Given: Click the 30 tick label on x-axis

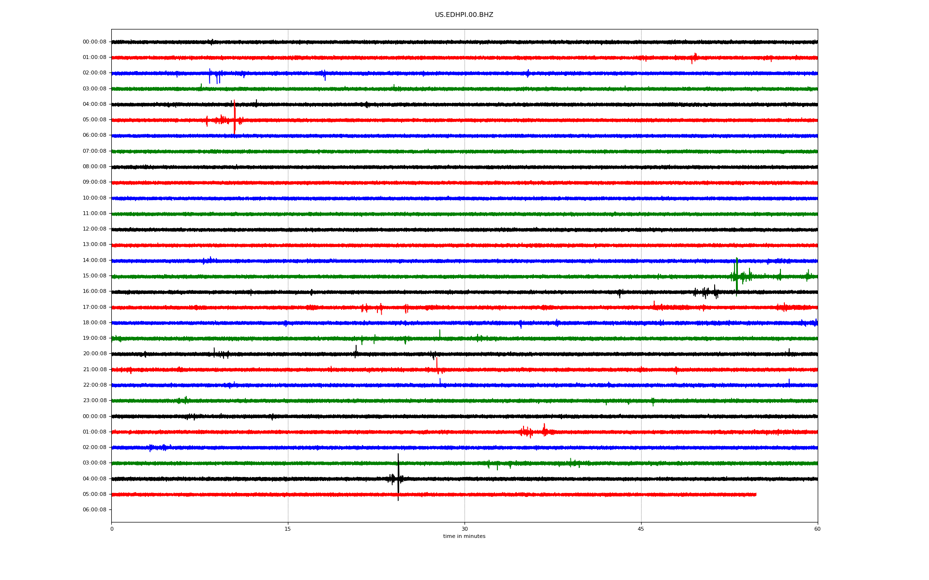Looking at the screenshot, I should pyautogui.click(x=464, y=529).
